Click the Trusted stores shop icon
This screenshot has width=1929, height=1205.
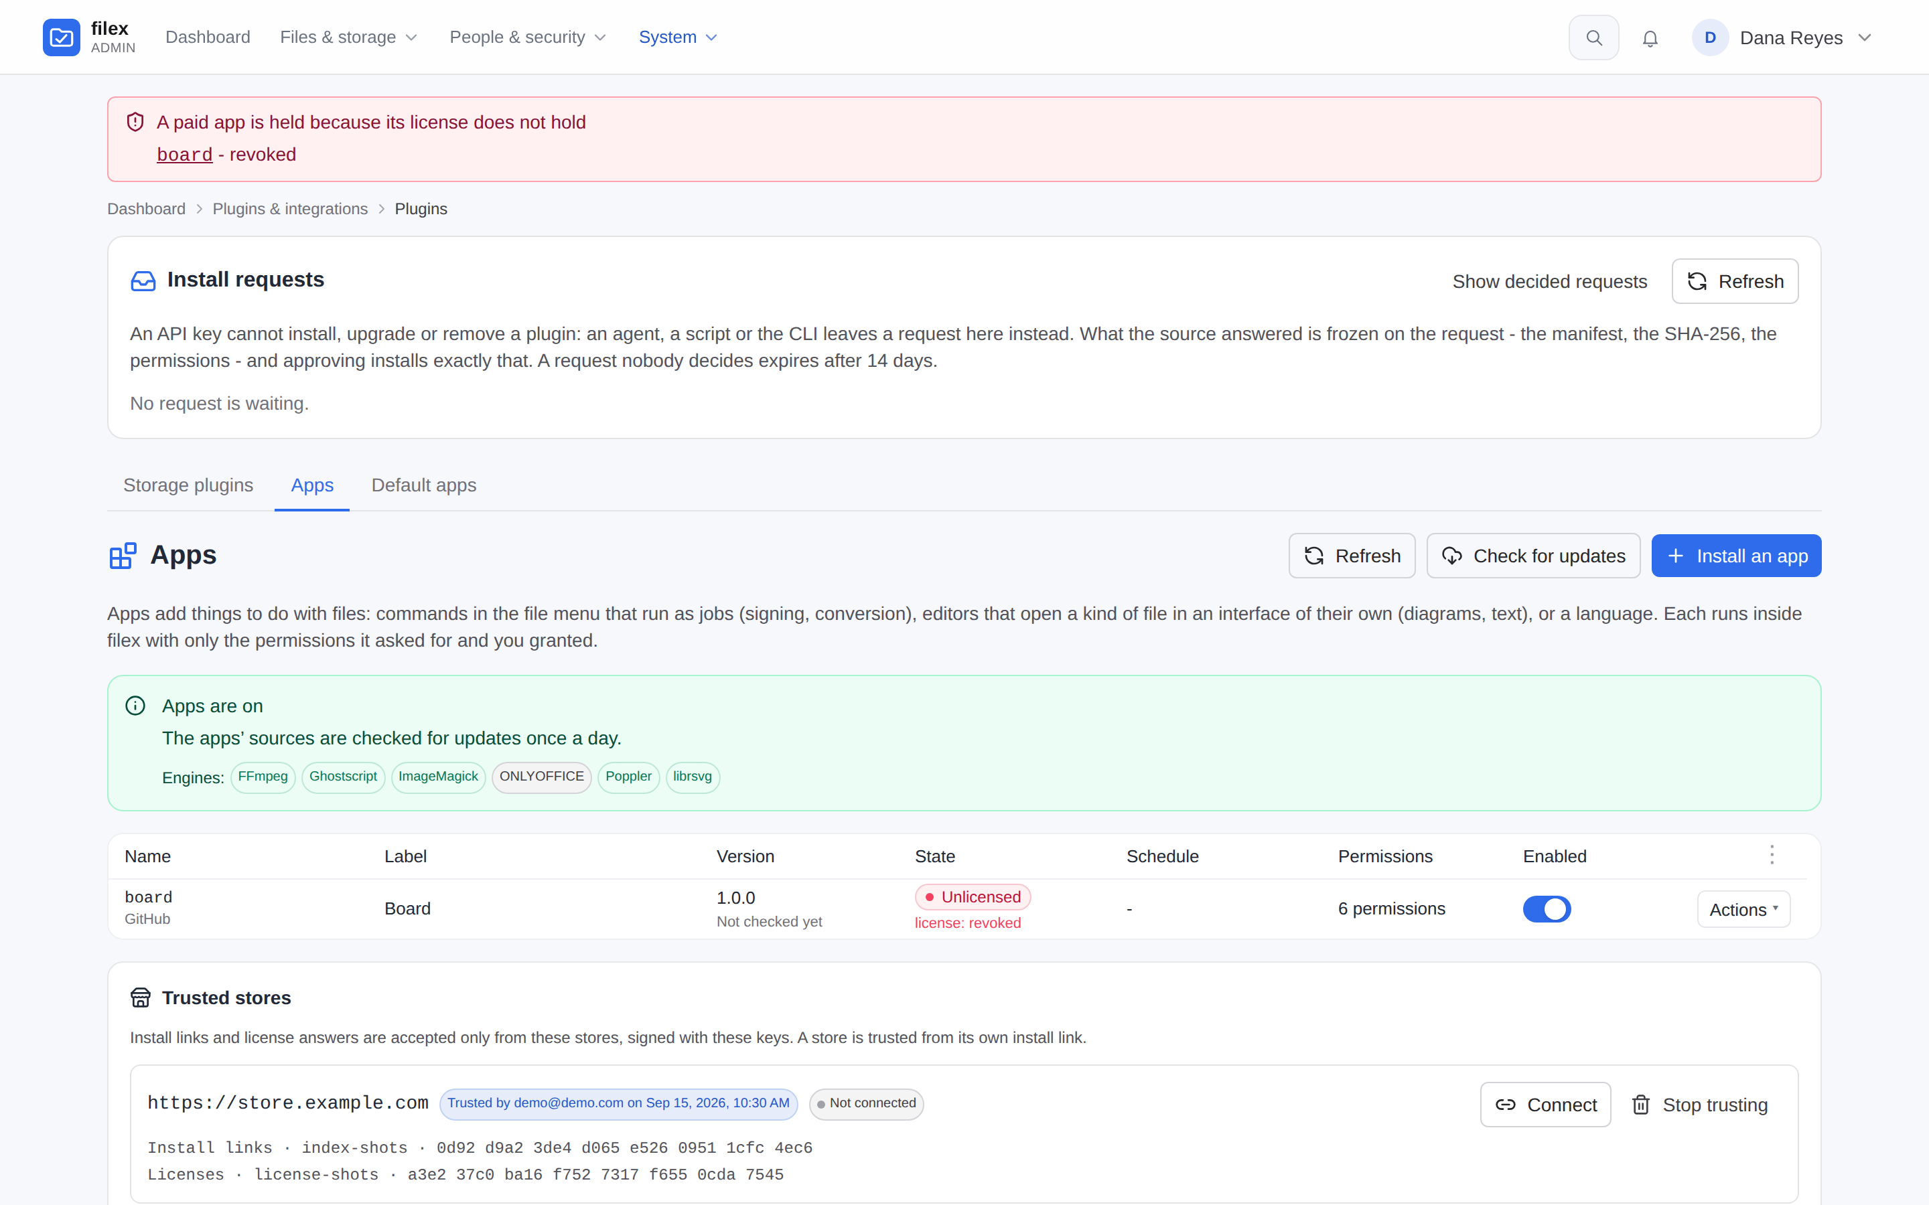tap(140, 997)
